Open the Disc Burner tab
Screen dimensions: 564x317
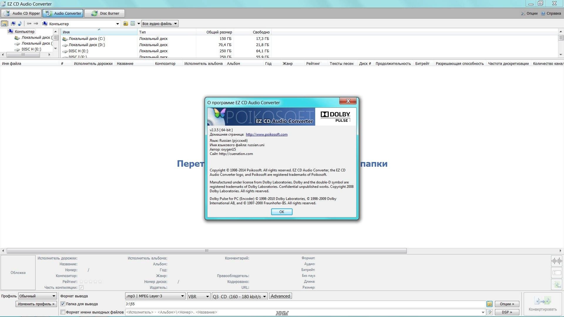(105, 13)
